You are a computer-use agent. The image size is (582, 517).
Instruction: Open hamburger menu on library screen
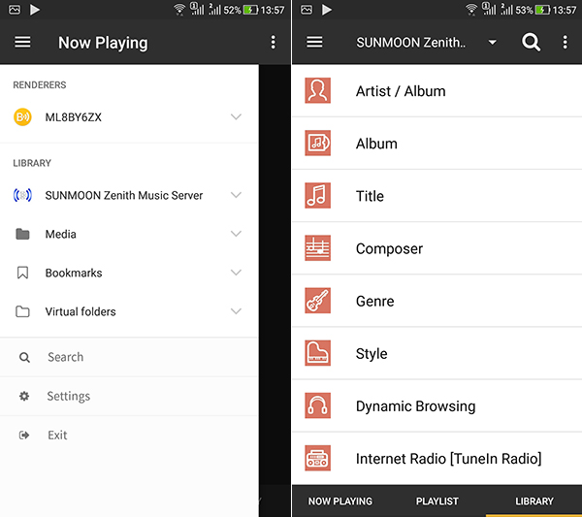314,42
